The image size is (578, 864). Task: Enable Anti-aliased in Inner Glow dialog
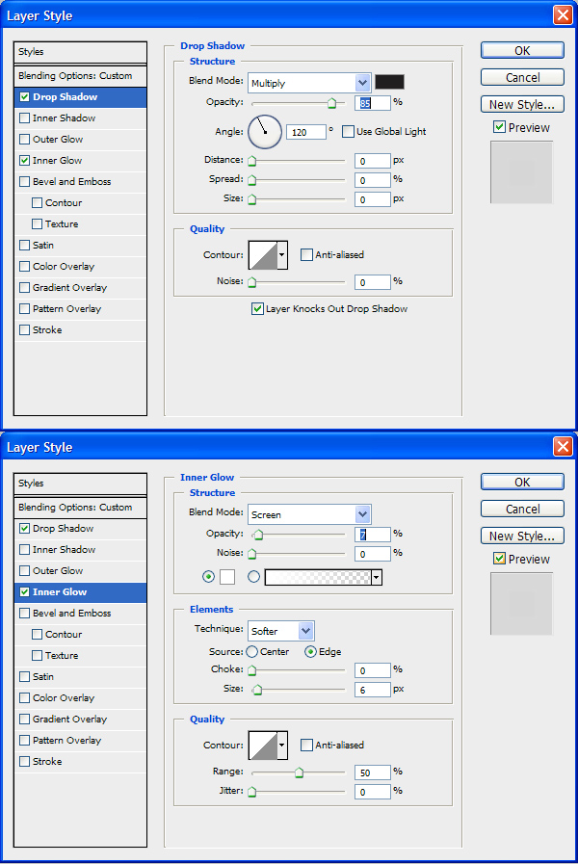[306, 745]
